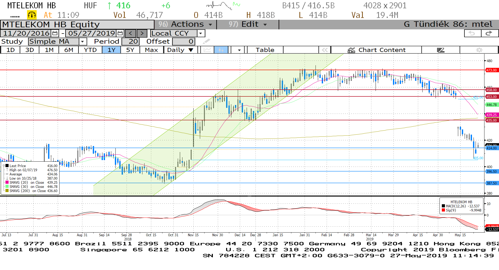Select the Max time range tab
The height and width of the screenshot is (270, 499).
click(152, 50)
